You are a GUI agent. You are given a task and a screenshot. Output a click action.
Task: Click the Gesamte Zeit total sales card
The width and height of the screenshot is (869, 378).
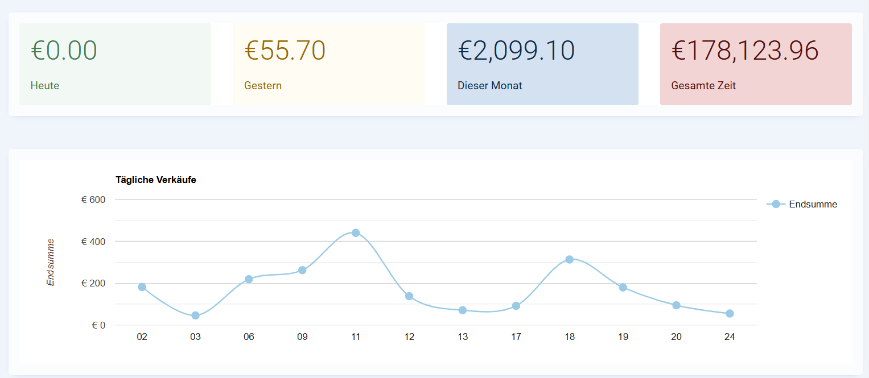(x=755, y=64)
